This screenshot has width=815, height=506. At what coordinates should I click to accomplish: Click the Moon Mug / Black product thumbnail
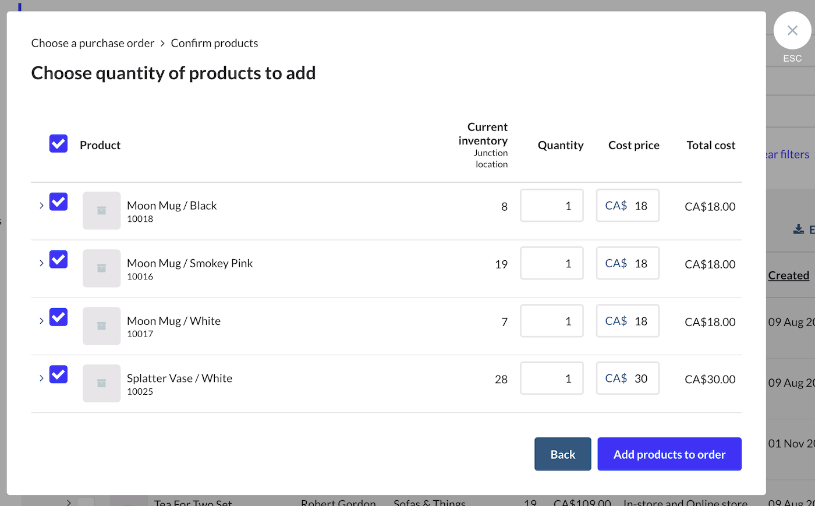(101, 211)
